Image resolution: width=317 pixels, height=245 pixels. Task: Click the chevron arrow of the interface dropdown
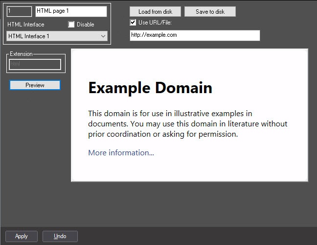click(103, 36)
